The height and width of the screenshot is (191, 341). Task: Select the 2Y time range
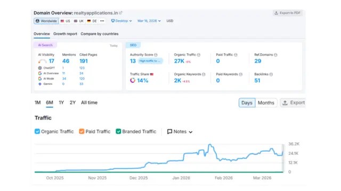(72, 102)
